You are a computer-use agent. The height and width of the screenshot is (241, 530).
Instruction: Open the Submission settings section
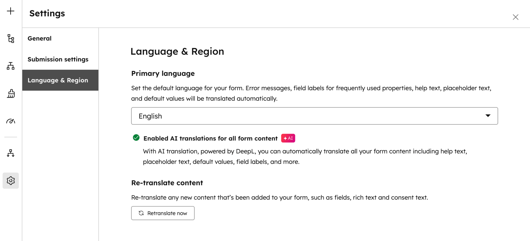pos(58,59)
